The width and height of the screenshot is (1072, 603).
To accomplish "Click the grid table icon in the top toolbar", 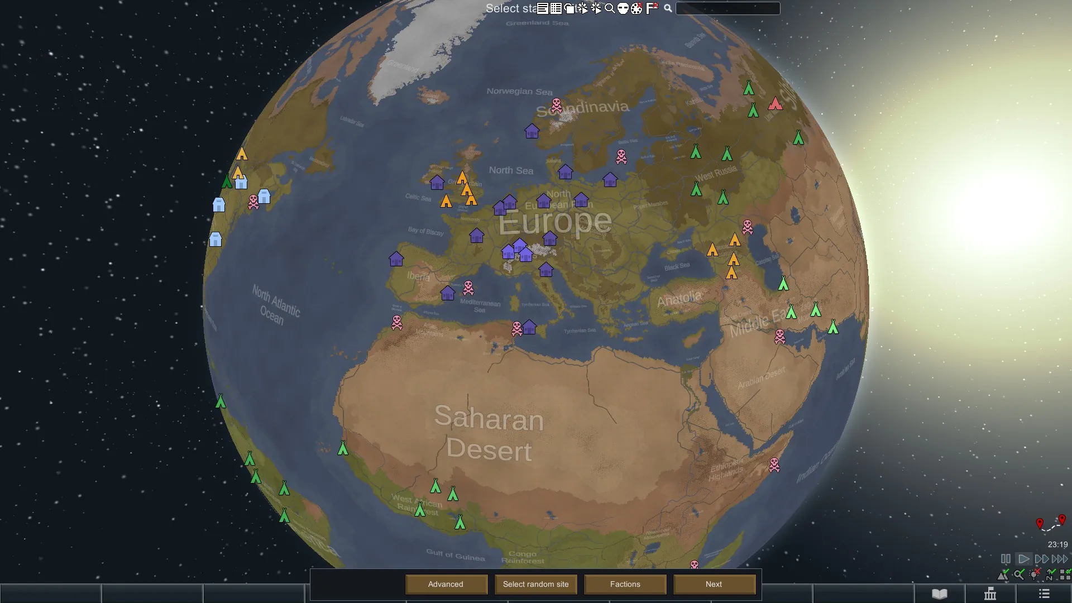I will coord(556,8).
